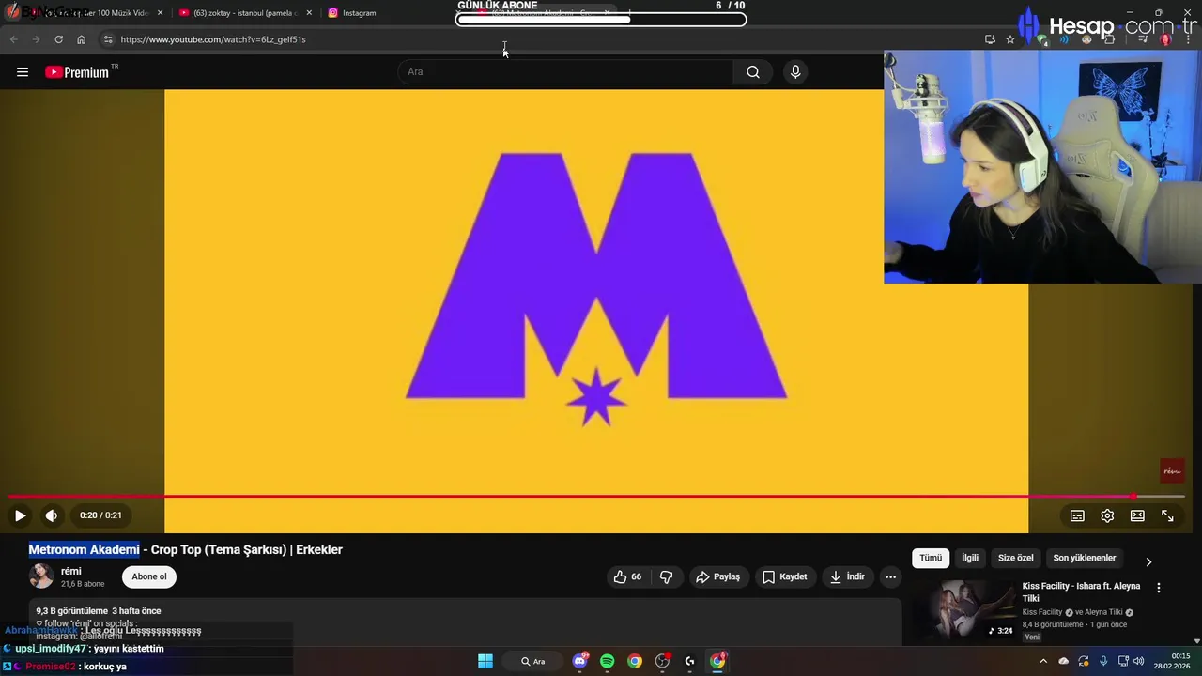Close the zoktay - istanbul tab
The width and height of the screenshot is (1202, 676).
pos(309,13)
